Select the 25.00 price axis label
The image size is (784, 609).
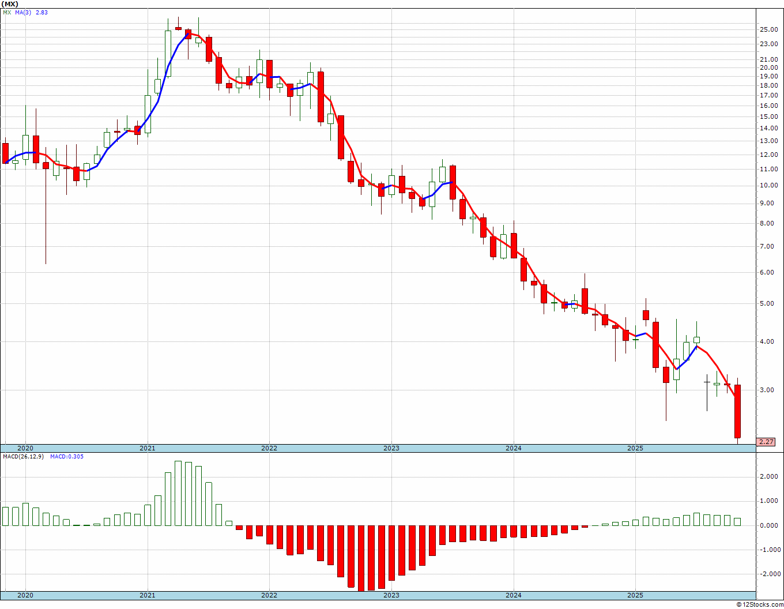pos(768,29)
